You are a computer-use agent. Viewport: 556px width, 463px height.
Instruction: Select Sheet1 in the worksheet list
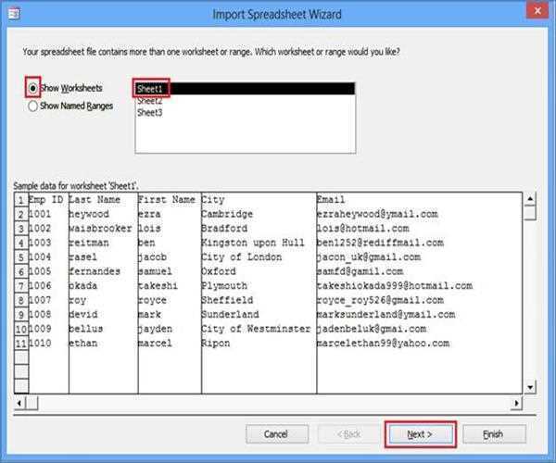(x=150, y=89)
